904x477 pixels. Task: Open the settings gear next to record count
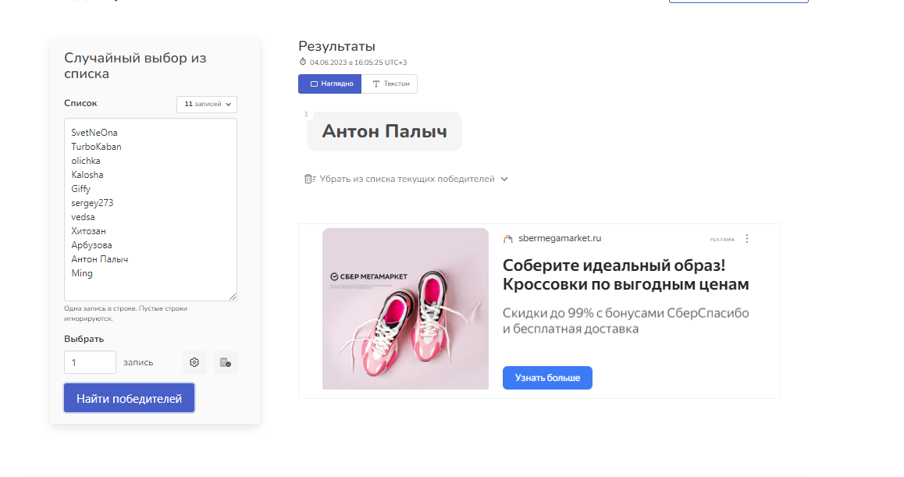coord(194,362)
